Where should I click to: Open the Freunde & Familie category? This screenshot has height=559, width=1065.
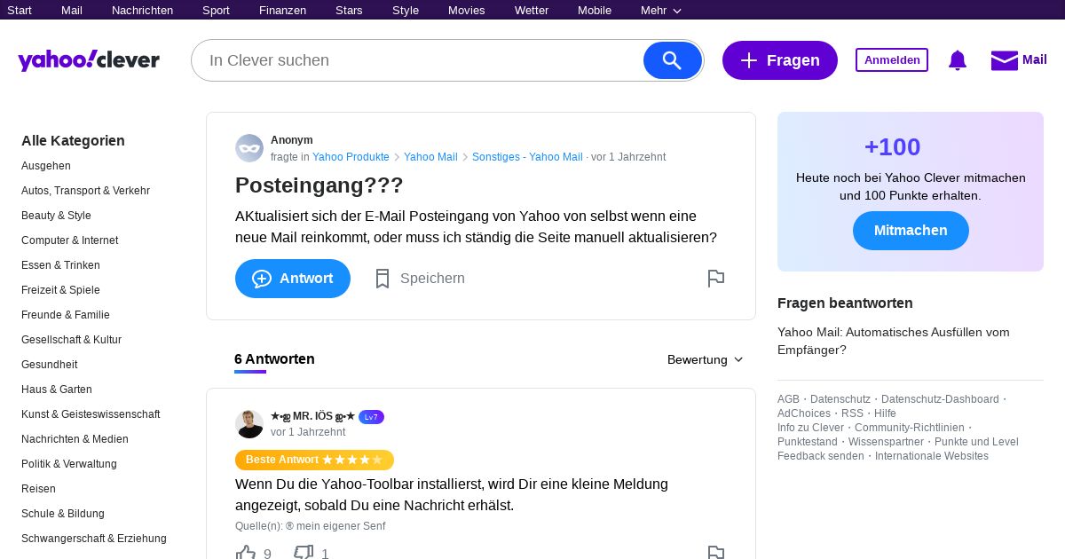pyautogui.click(x=66, y=315)
